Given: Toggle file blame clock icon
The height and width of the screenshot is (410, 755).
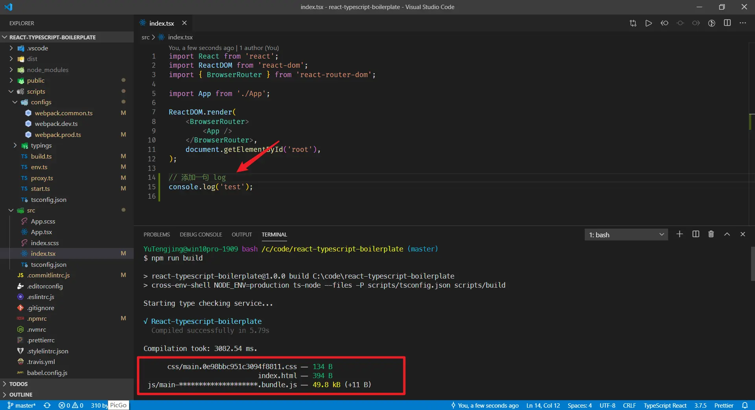Looking at the screenshot, I should click(x=711, y=23).
